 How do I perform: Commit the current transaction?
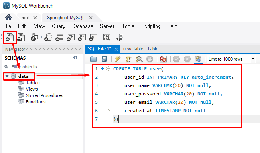(x=176, y=59)
